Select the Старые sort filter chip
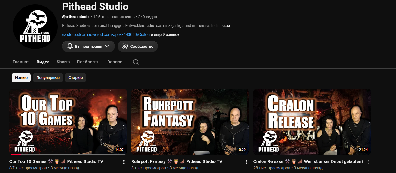This screenshot has height=173, width=396. [75, 78]
